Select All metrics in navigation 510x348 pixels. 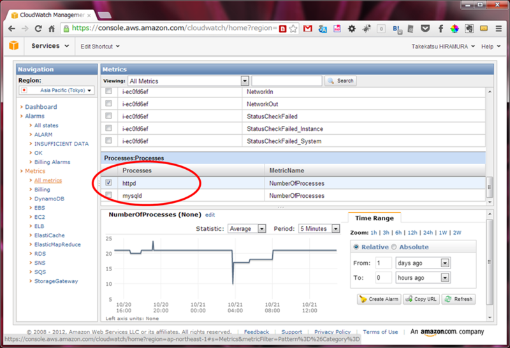[x=48, y=180]
